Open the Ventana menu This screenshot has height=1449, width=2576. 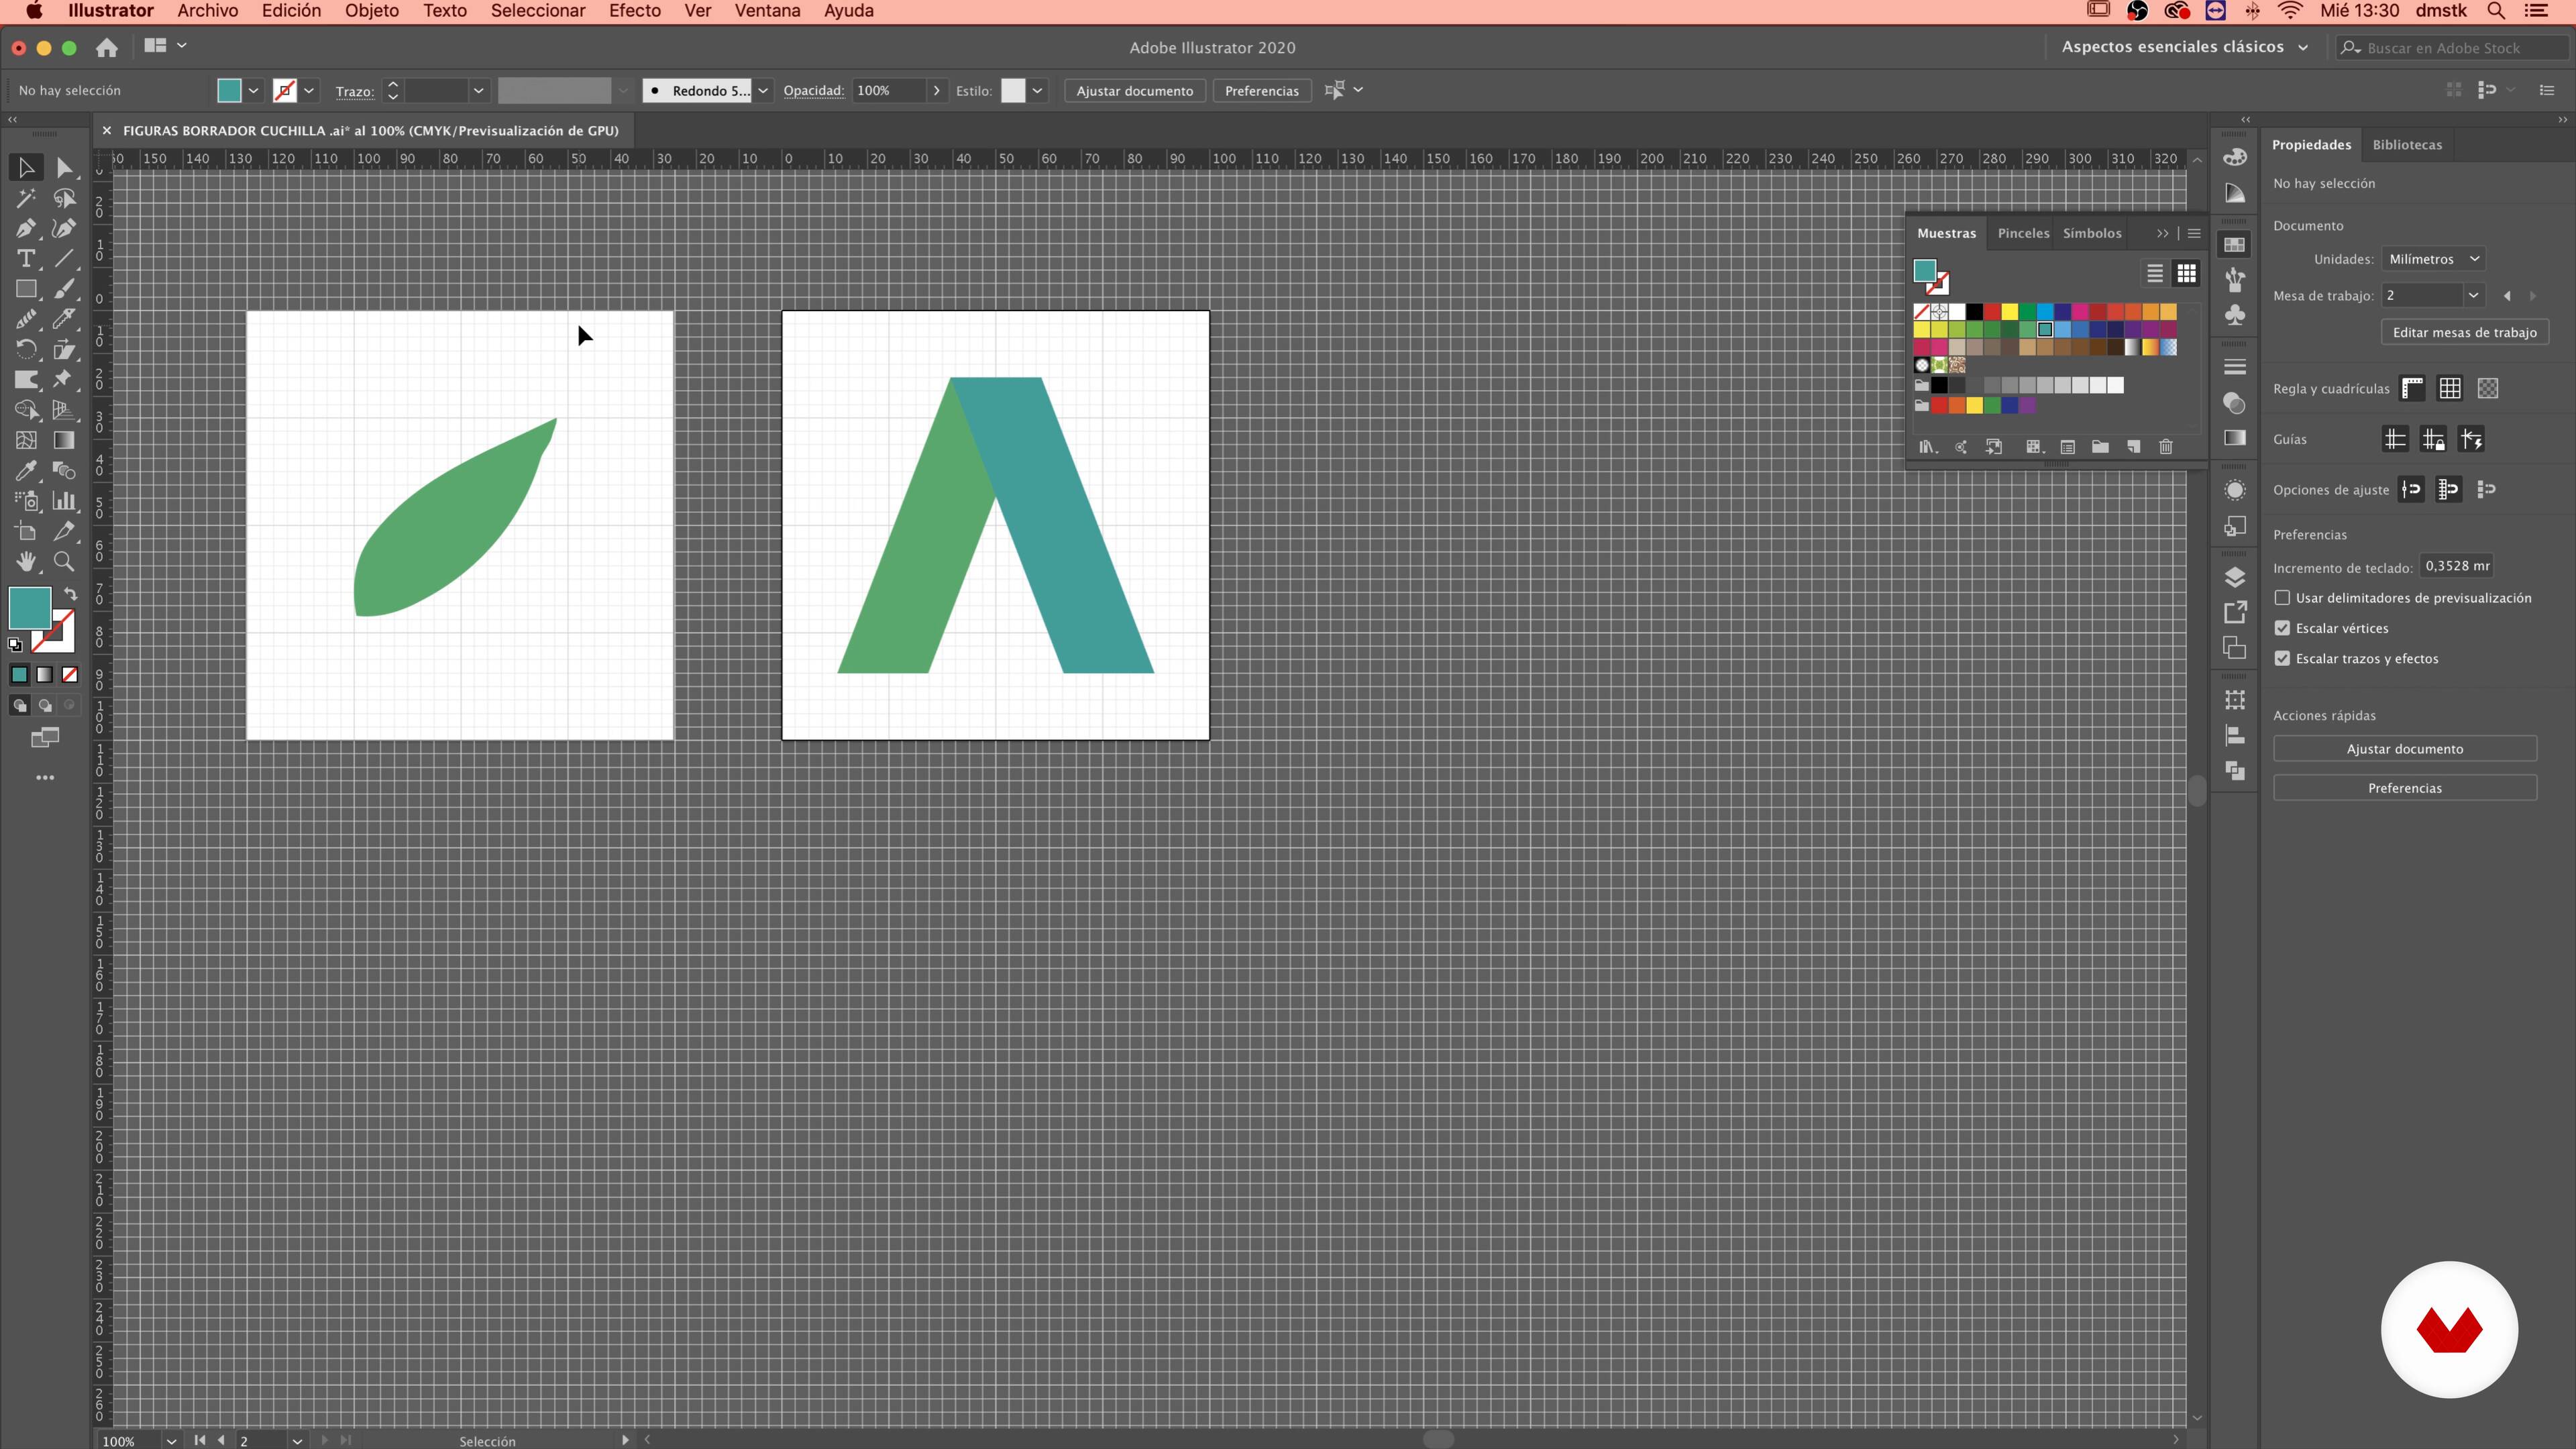(x=767, y=11)
